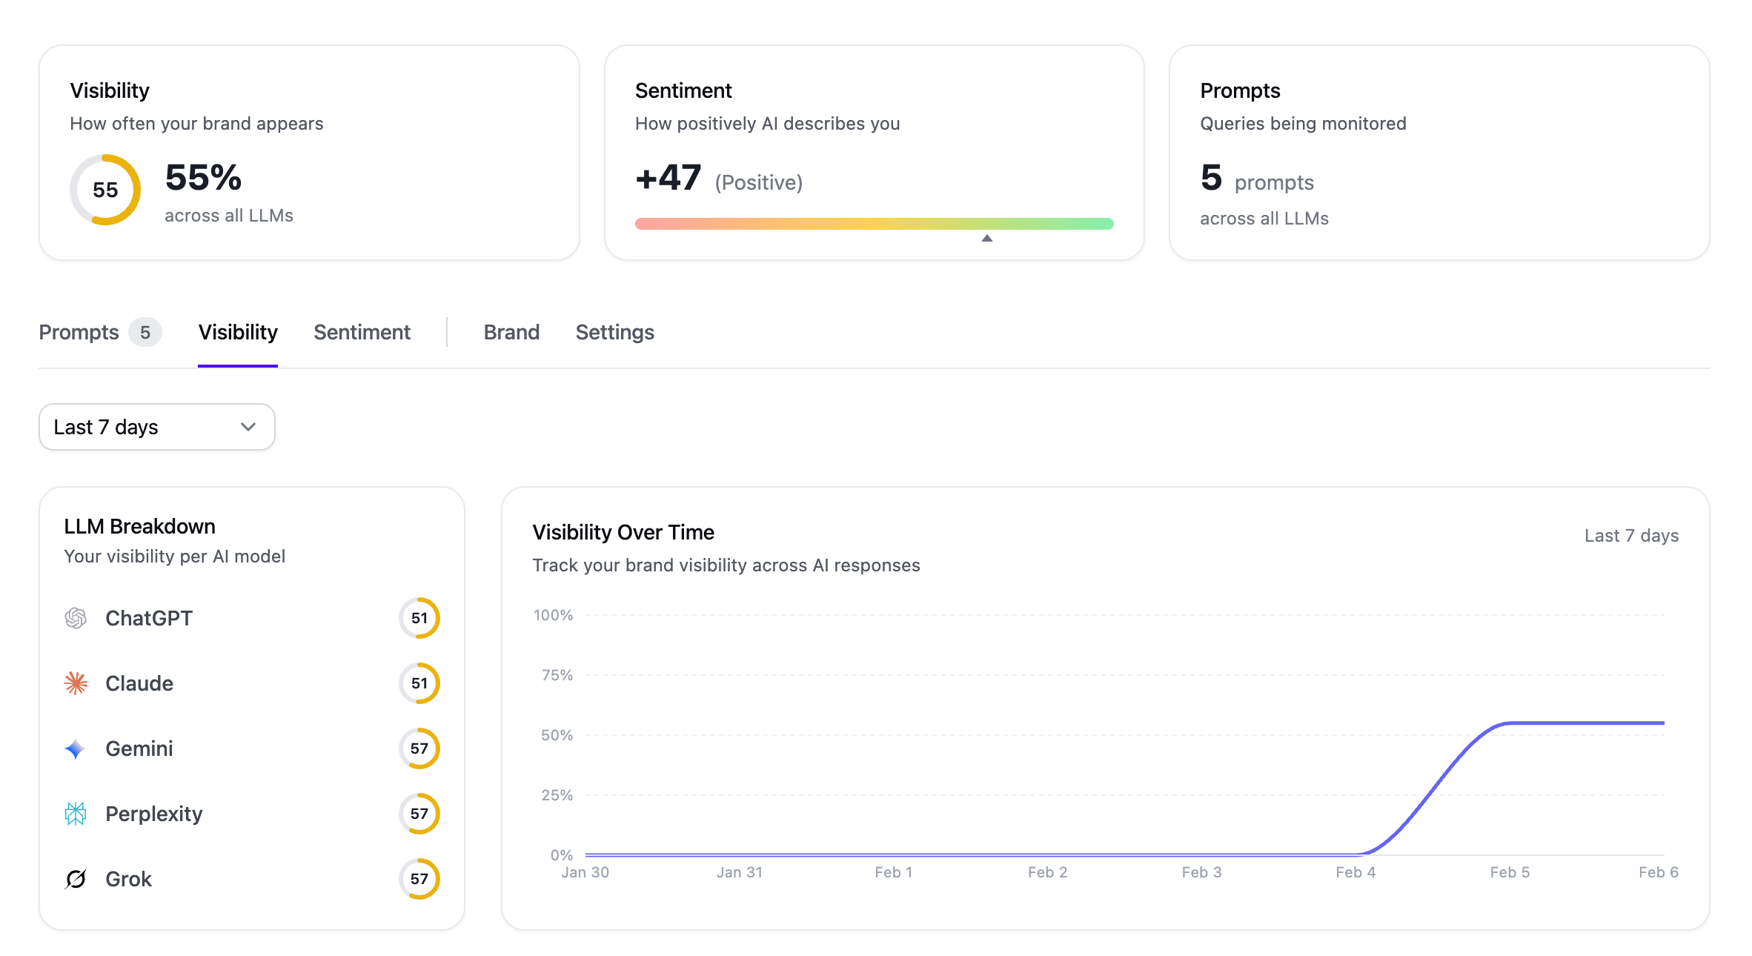This screenshot has height=956, width=1752.
Task: Click the Prompts count badge 5
Action: (145, 332)
